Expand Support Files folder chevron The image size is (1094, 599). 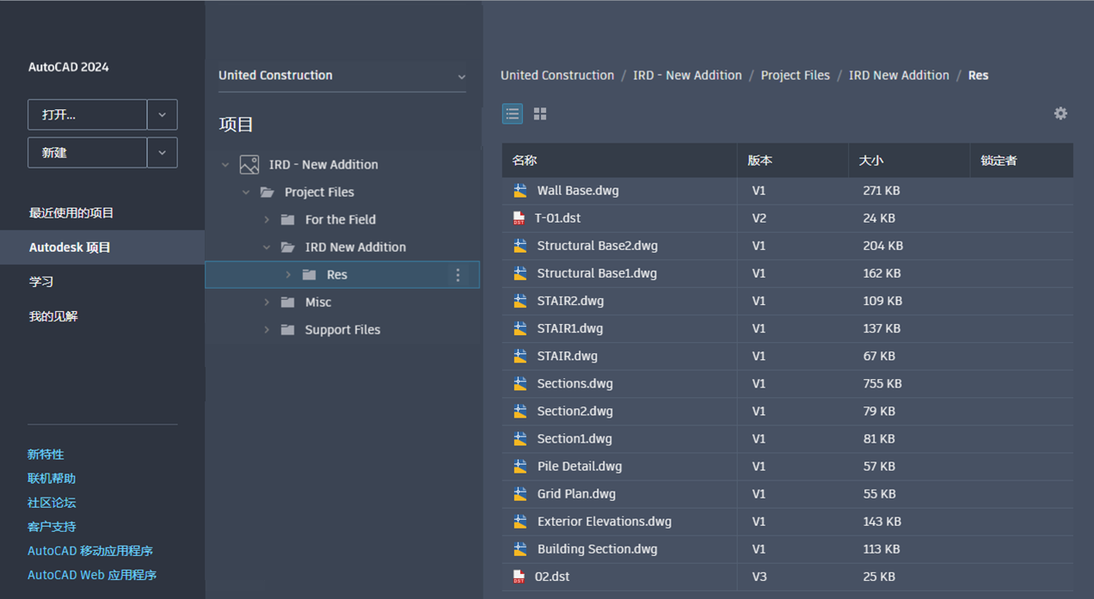[x=267, y=330]
